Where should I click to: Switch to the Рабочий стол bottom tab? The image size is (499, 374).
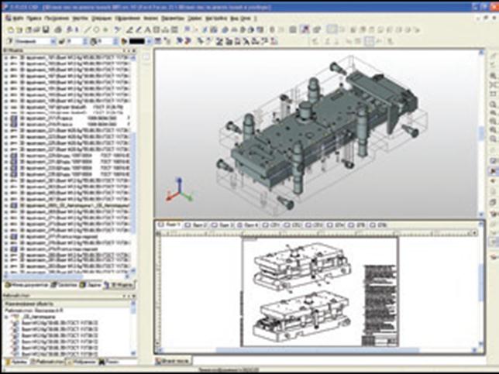(x=46, y=362)
